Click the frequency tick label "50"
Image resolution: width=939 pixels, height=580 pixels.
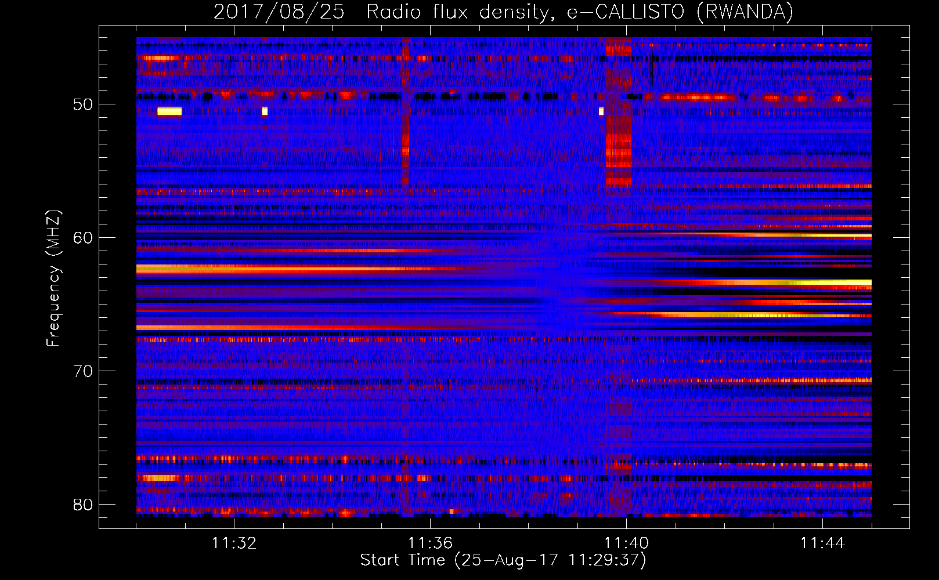(83, 105)
